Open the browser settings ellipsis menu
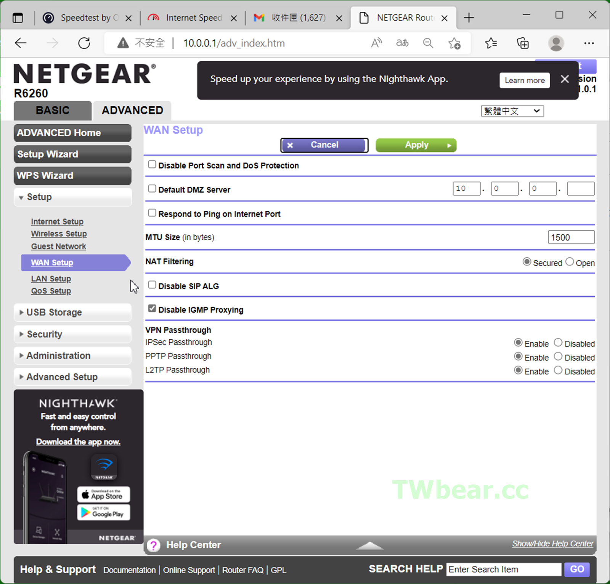The width and height of the screenshot is (610, 584). click(589, 43)
